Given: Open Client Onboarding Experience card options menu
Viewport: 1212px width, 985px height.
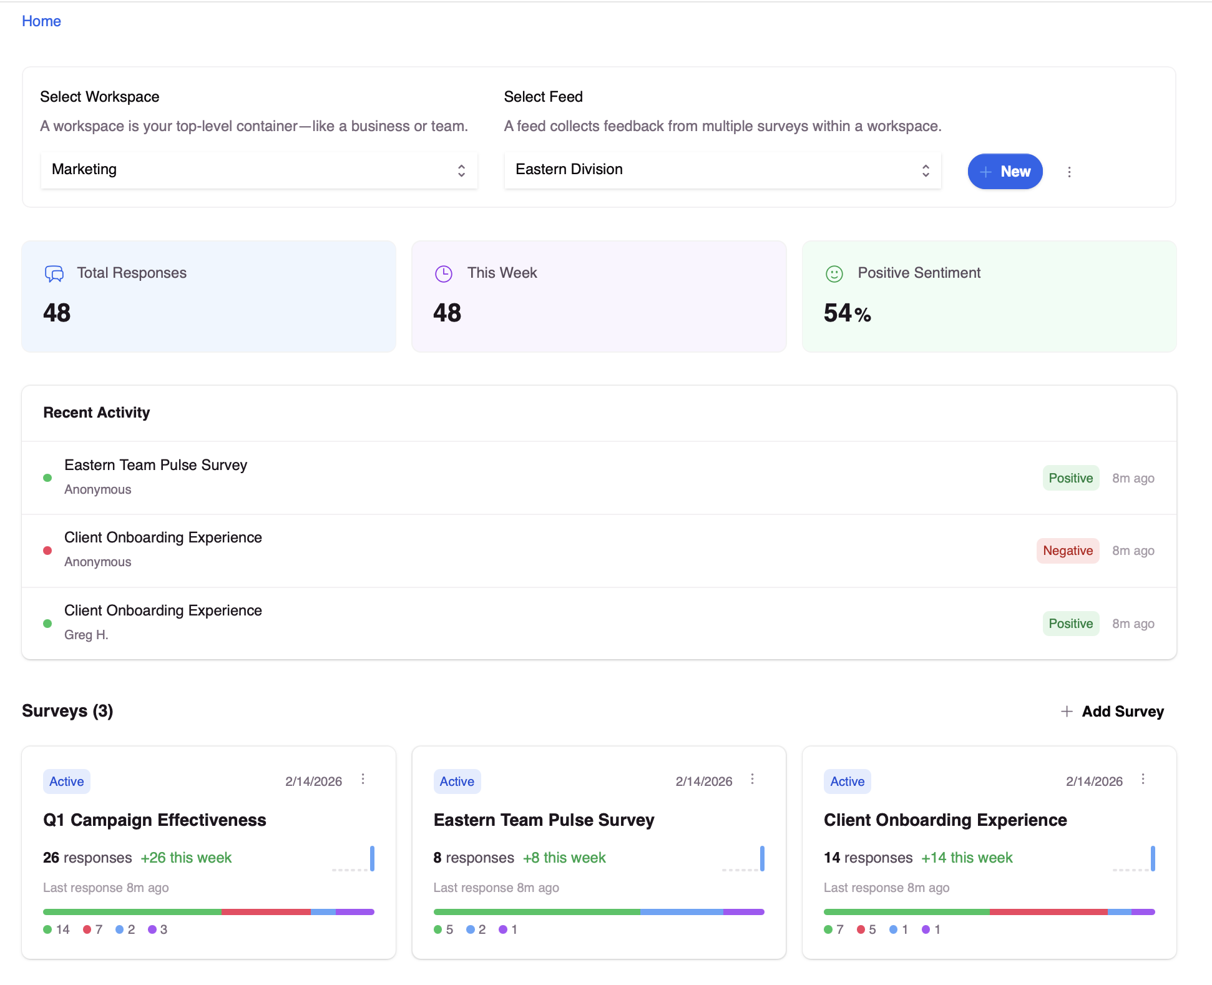Looking at the screenshot, I should (x=1143, y=779).
